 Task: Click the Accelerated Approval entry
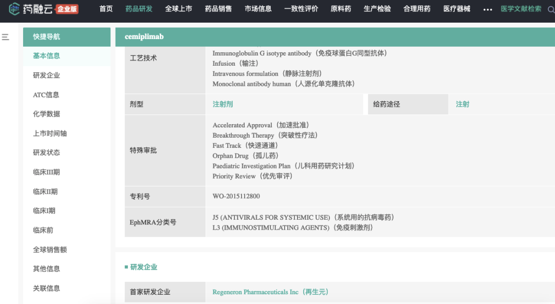click(262, 125)
